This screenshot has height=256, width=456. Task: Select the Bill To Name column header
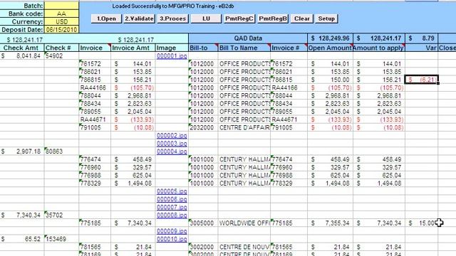[244, 48]
